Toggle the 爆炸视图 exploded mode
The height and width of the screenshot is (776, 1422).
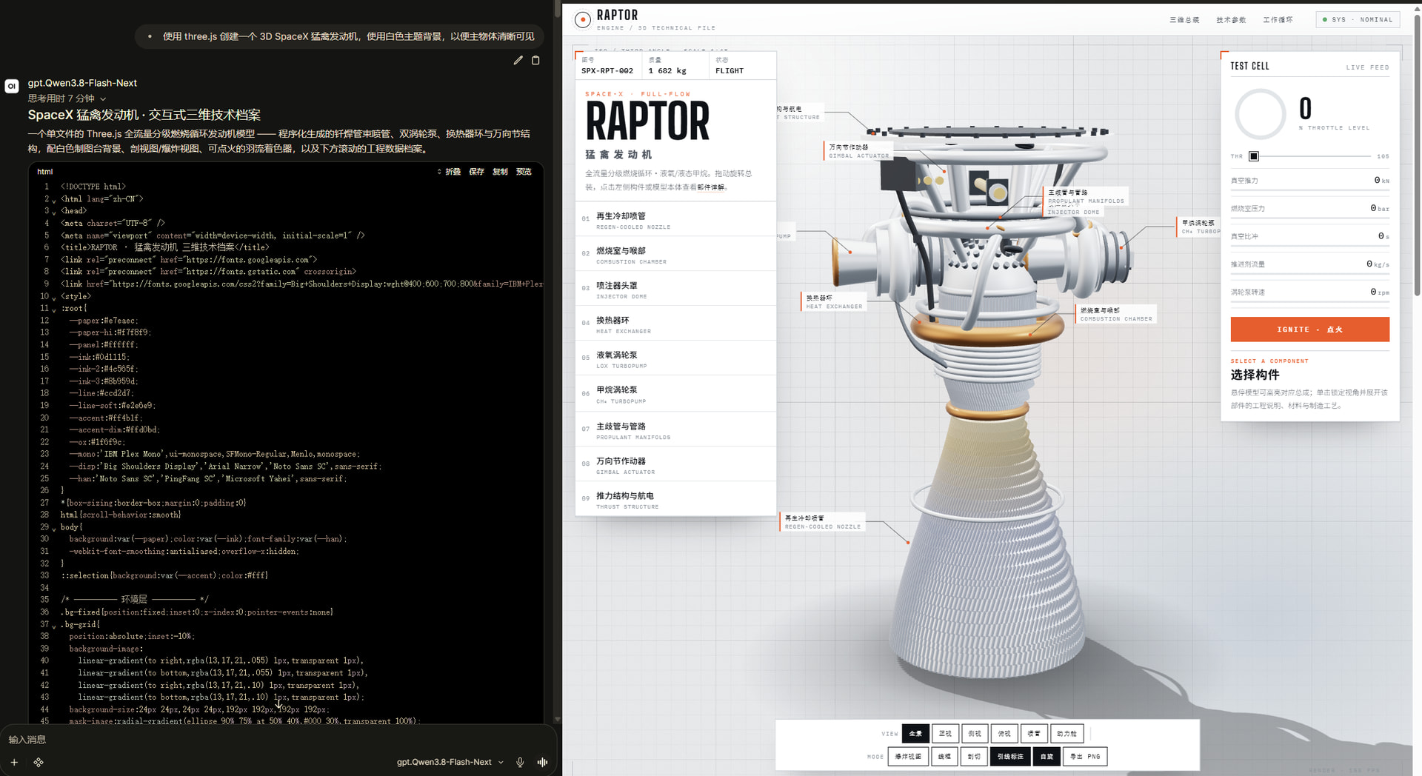pyautogui.click(x=908, y=757)
